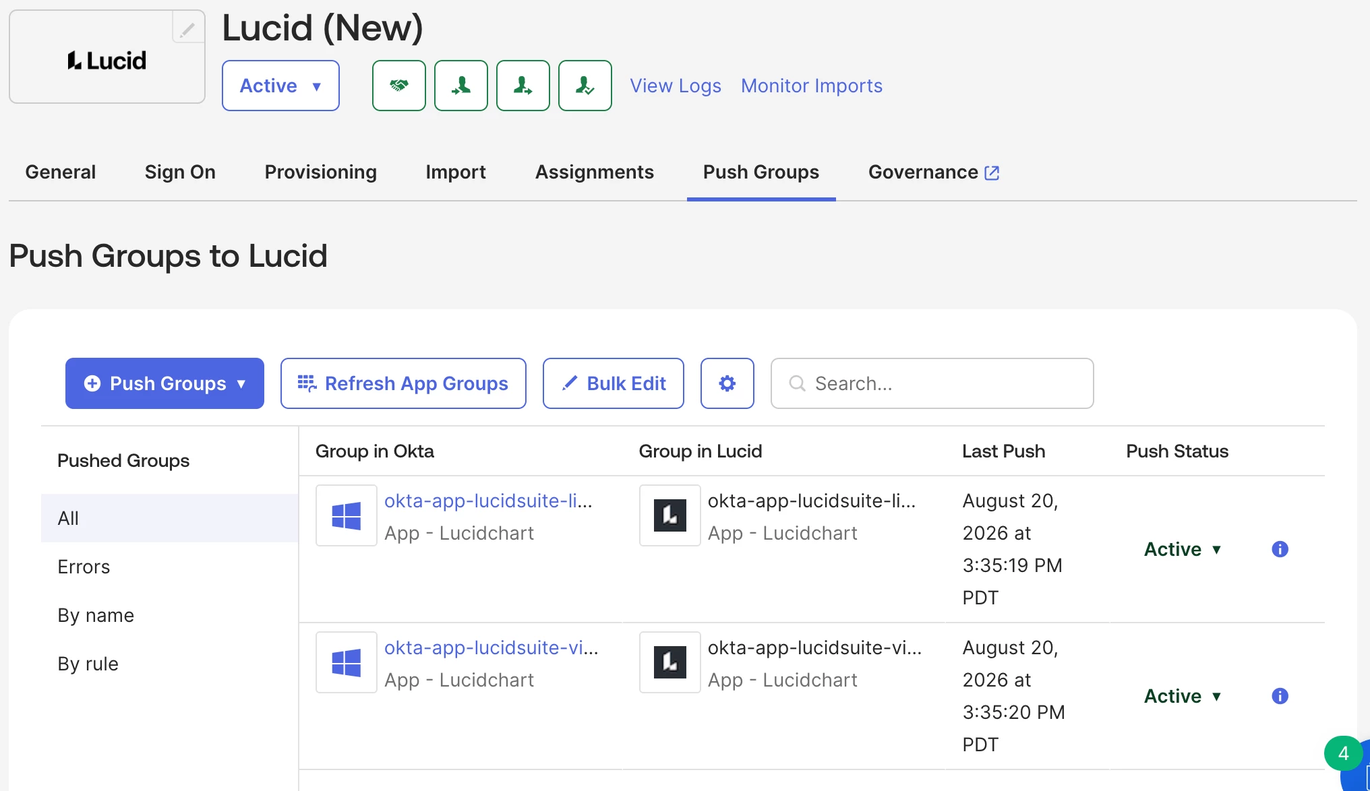Viewport: 1370px width, 791px height.
Task: Click the Lucid logo image
Action: [107, 61]
